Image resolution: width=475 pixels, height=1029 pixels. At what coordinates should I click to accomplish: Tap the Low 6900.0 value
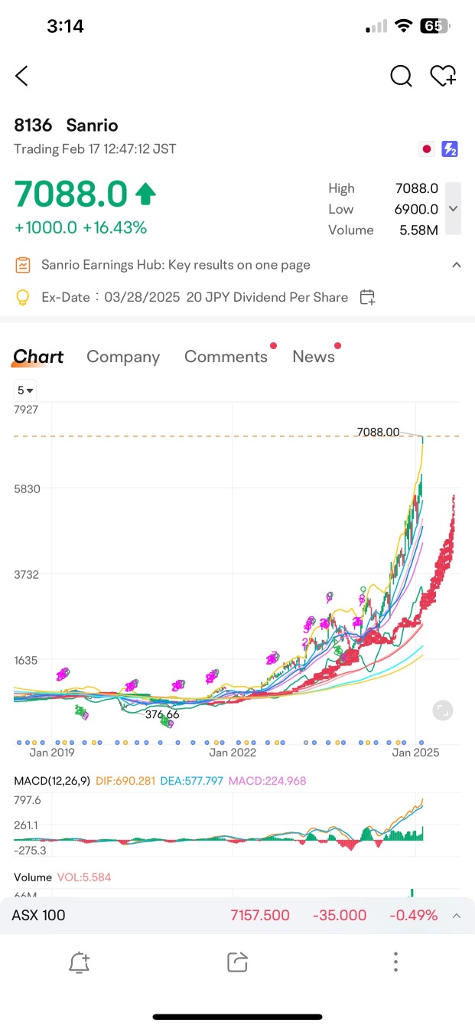click(417, 209)
